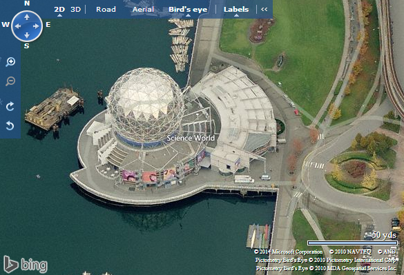Pan the map east with compass right arrow
Screen dimensions: 404x275
point(36,26)
